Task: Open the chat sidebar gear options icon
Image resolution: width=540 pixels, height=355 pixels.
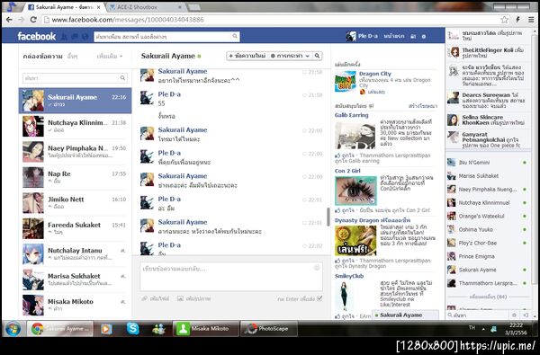Action: pyautogui.click(x=515, y=315)
